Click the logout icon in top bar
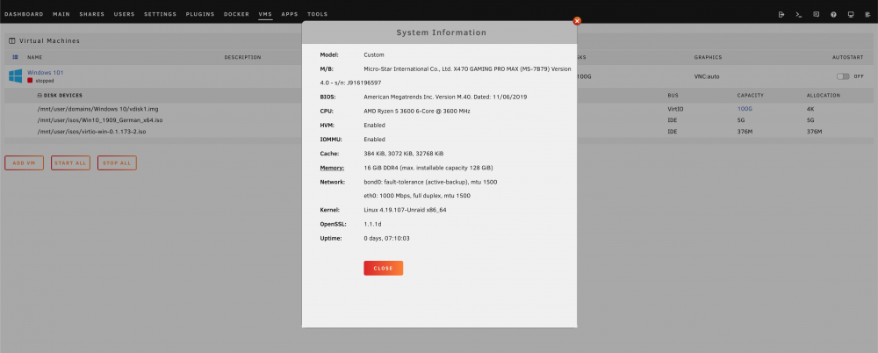Image resolution: width=878 pixels, height=353 pixels. click(x=781, y=15)
